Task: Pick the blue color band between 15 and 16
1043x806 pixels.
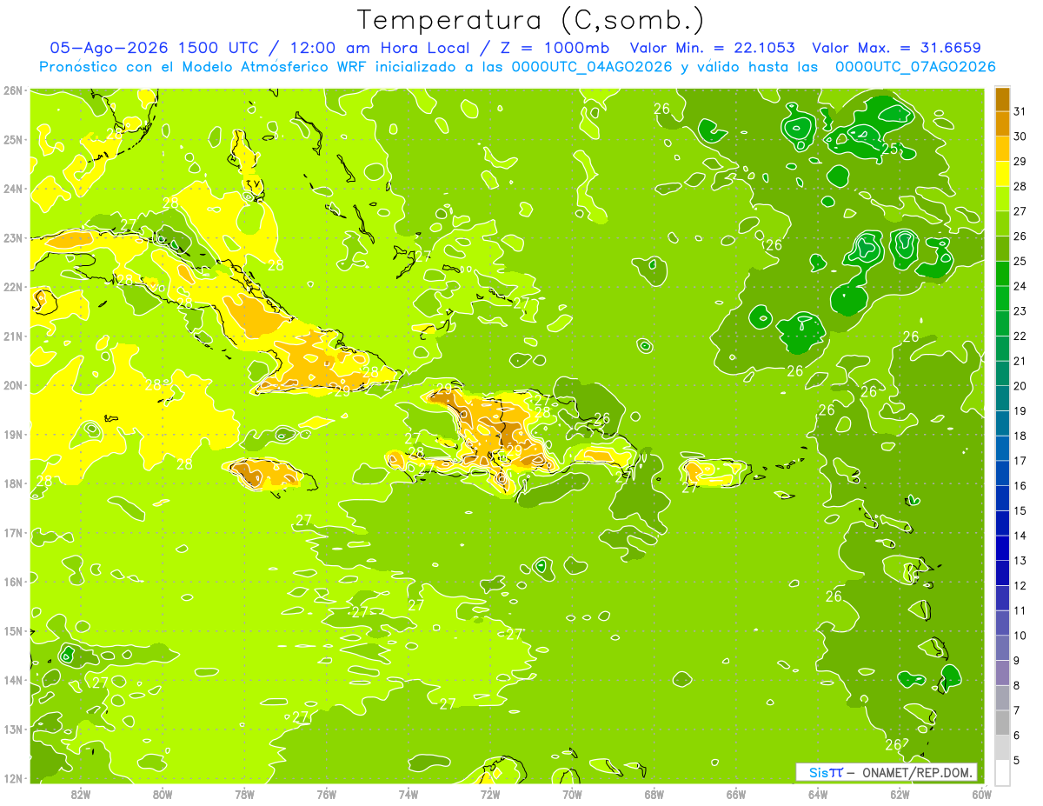Action: coord(1002,498)
